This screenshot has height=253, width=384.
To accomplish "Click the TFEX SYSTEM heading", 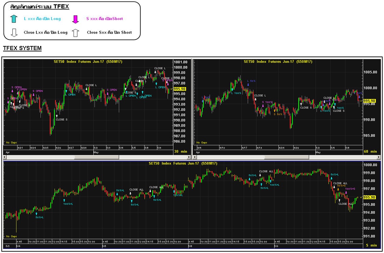I will pyautogui.click(x=22, y=48).
